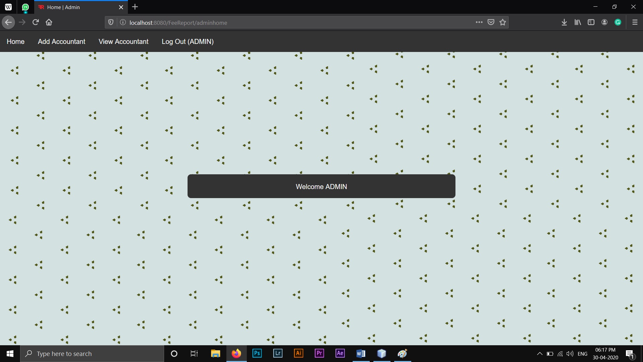Go back using the back arrow
This screenshot has width=643, height=362.
pyautogui.click(x=8, y=22)
